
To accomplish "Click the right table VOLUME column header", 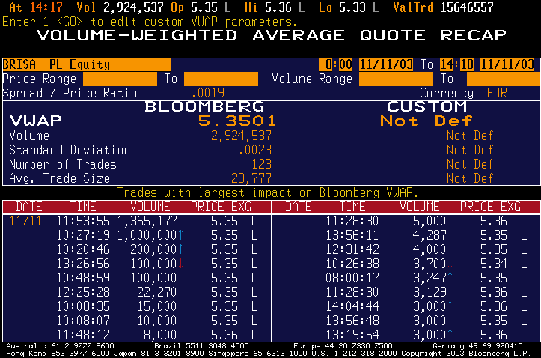I will [419, 207].
